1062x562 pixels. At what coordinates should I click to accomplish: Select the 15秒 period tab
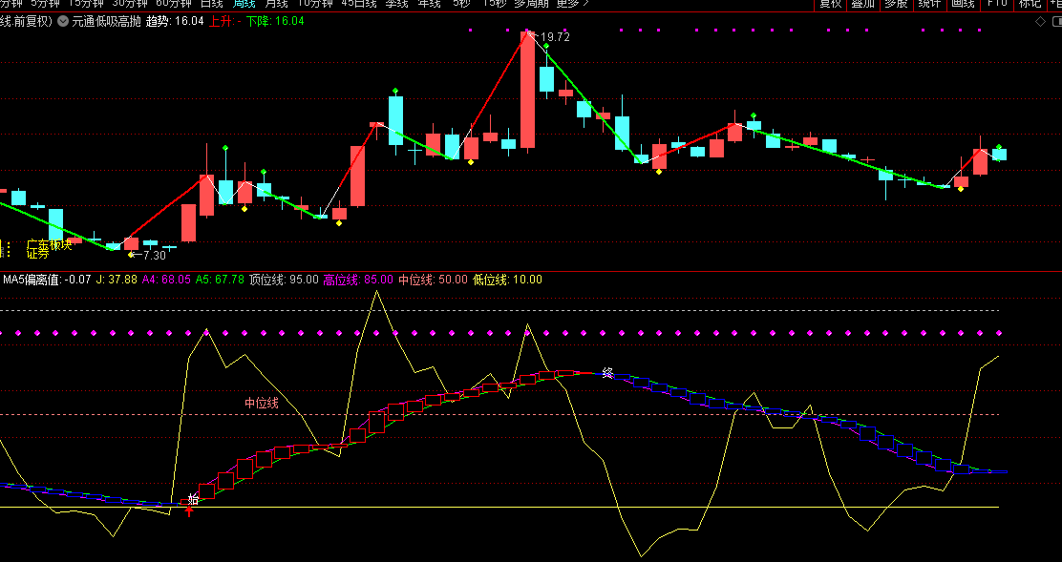pos(494,4)
